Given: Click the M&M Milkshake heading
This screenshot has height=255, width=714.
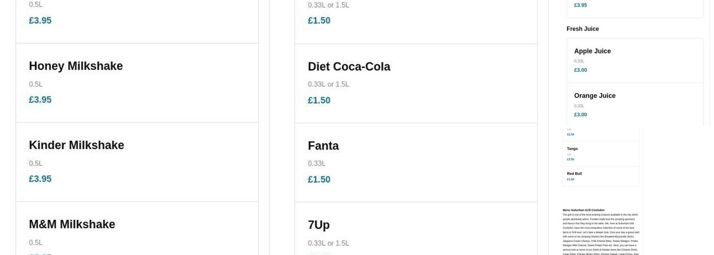Looking at the screenshot, I should [x=72, y=224].
